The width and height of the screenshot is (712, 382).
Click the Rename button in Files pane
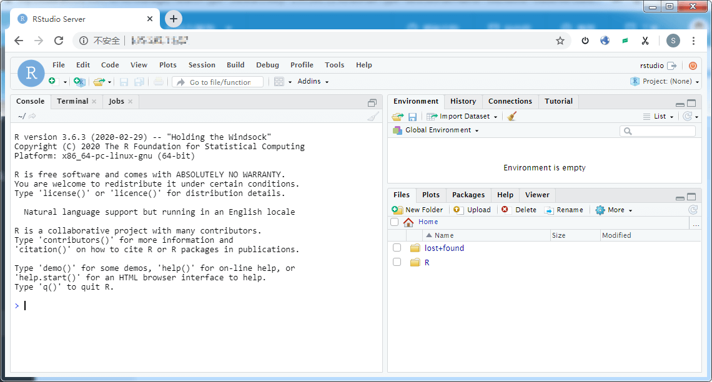[x=564, y=210]
